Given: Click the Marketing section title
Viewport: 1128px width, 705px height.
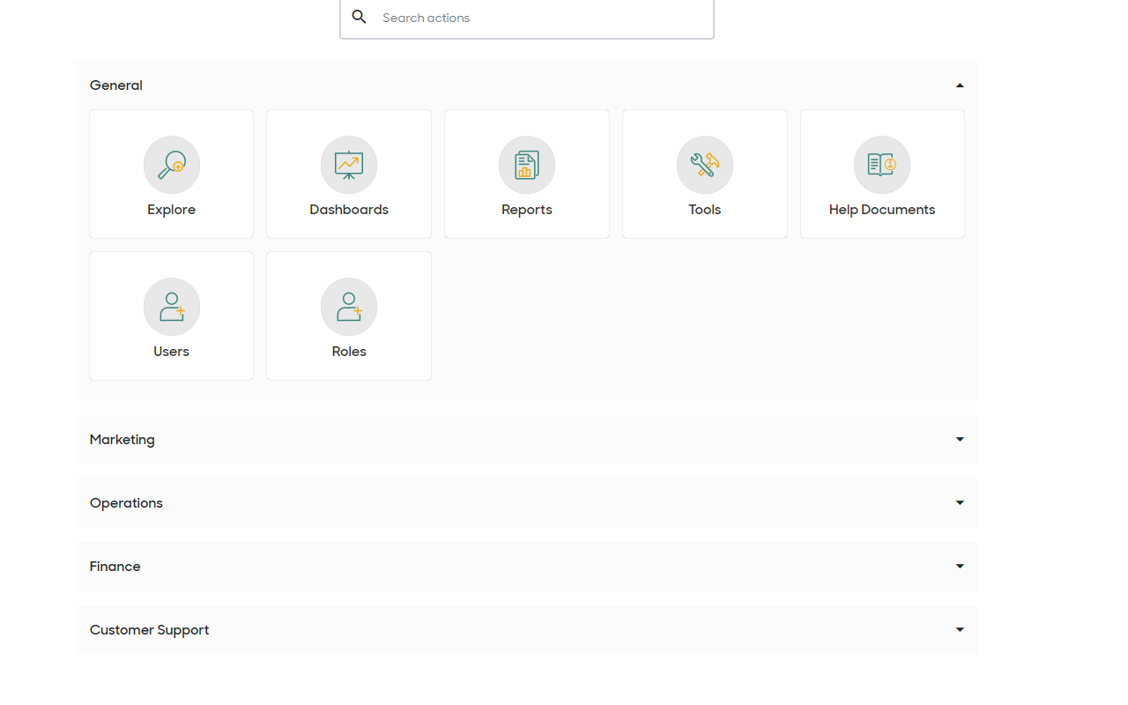Looking at the screenshot, I should coord(122,440).
